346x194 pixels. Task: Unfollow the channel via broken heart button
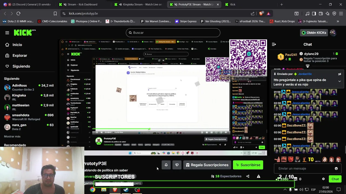(177, 165)
